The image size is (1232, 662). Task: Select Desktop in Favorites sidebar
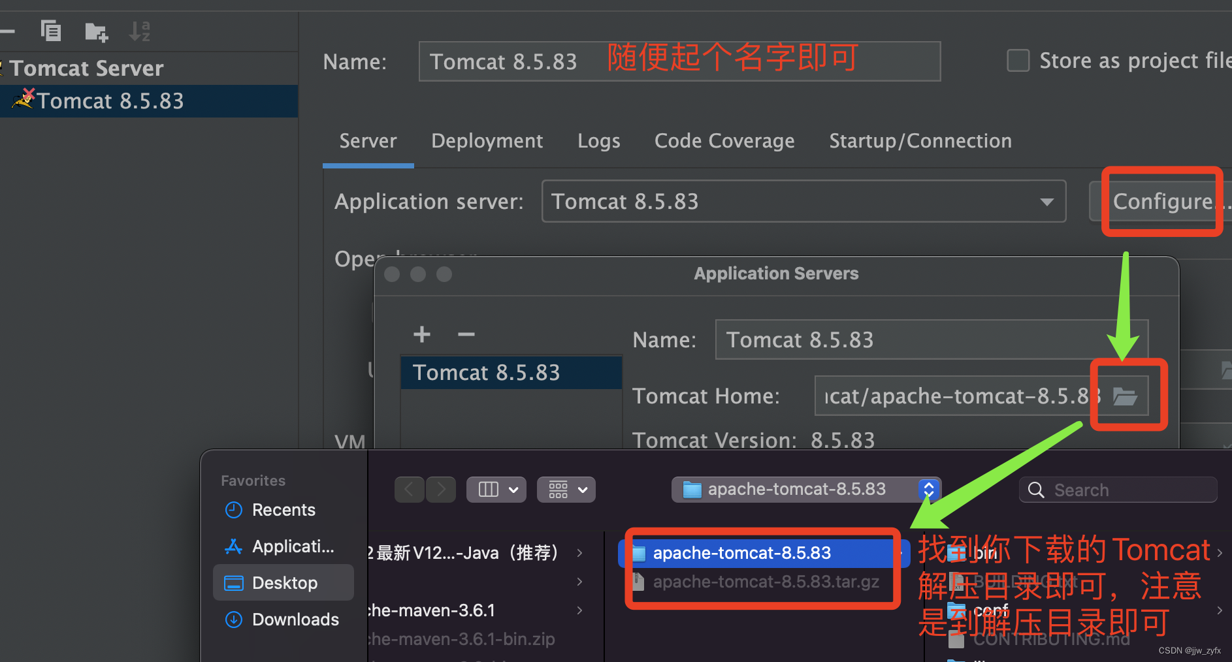pos(284,583)
